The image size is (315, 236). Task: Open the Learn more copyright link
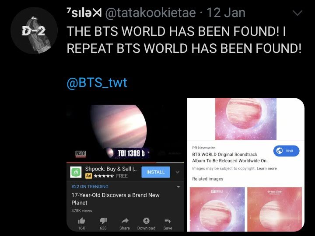pos(266,168)
